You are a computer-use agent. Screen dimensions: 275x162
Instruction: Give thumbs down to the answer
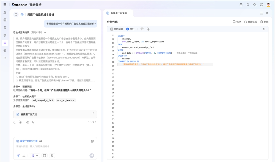point(33,122)
